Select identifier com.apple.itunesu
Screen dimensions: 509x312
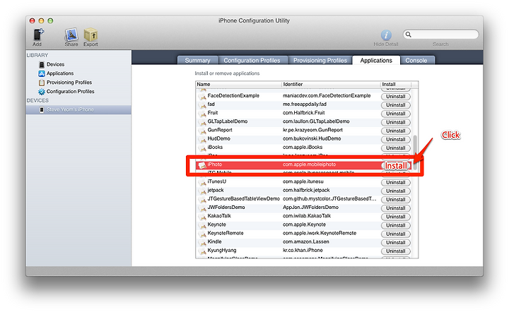[x=303, y=181]
